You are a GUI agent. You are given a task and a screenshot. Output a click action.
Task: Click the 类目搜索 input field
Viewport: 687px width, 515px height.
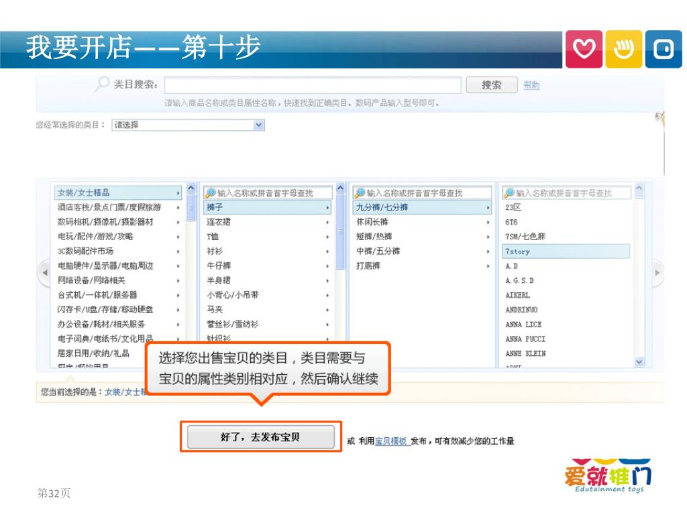pos(313,85)
